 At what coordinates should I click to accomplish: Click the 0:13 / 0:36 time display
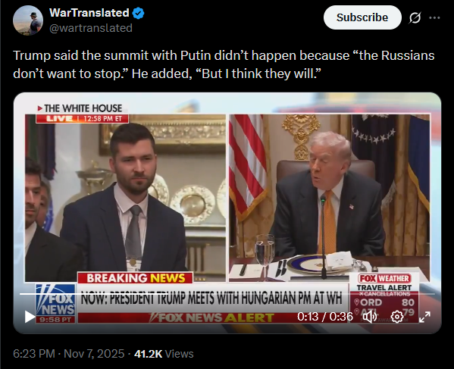pos(325,317)
